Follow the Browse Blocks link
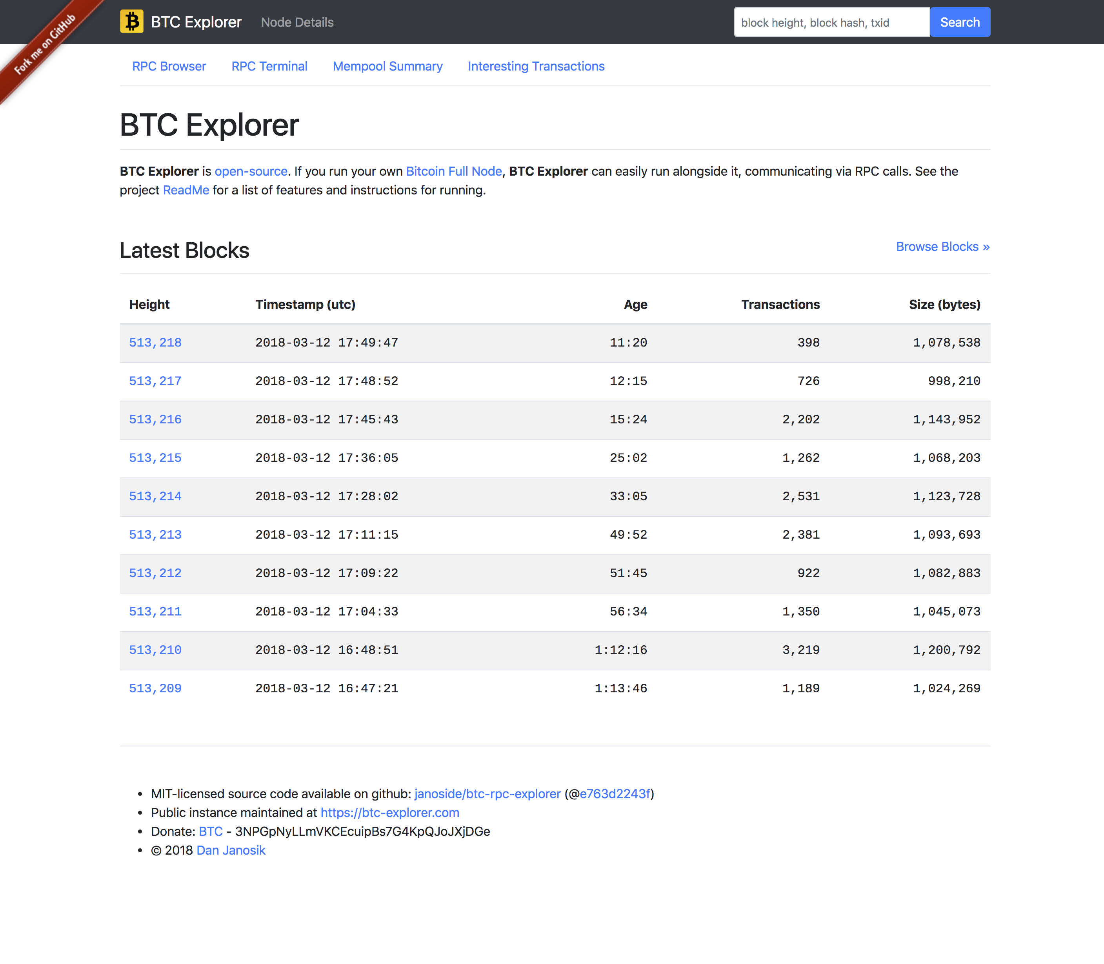 (x=942, y=247)
